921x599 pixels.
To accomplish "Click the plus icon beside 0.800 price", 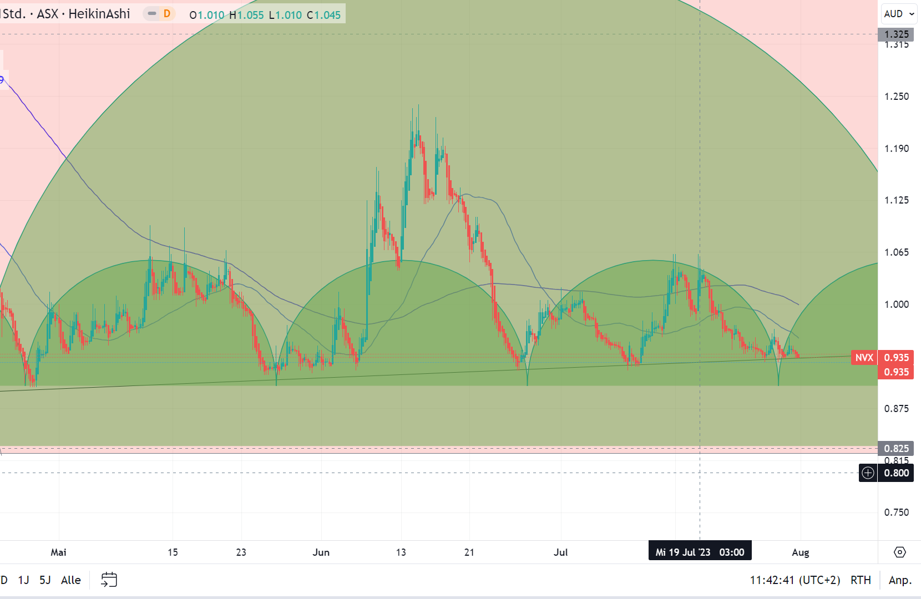I will point(868,473).
